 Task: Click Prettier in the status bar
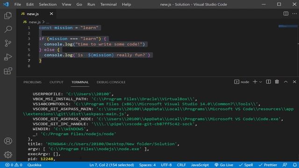[268, 165]
